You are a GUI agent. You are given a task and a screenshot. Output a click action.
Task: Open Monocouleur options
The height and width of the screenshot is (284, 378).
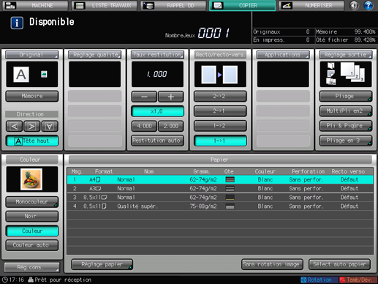[32, 202]
